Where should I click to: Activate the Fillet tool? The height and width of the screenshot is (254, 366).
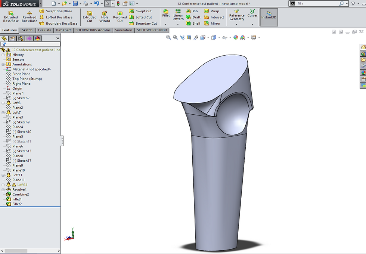coord(166,13)
